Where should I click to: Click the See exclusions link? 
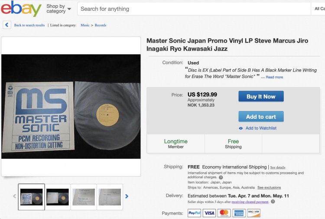[x=269, y=188]
